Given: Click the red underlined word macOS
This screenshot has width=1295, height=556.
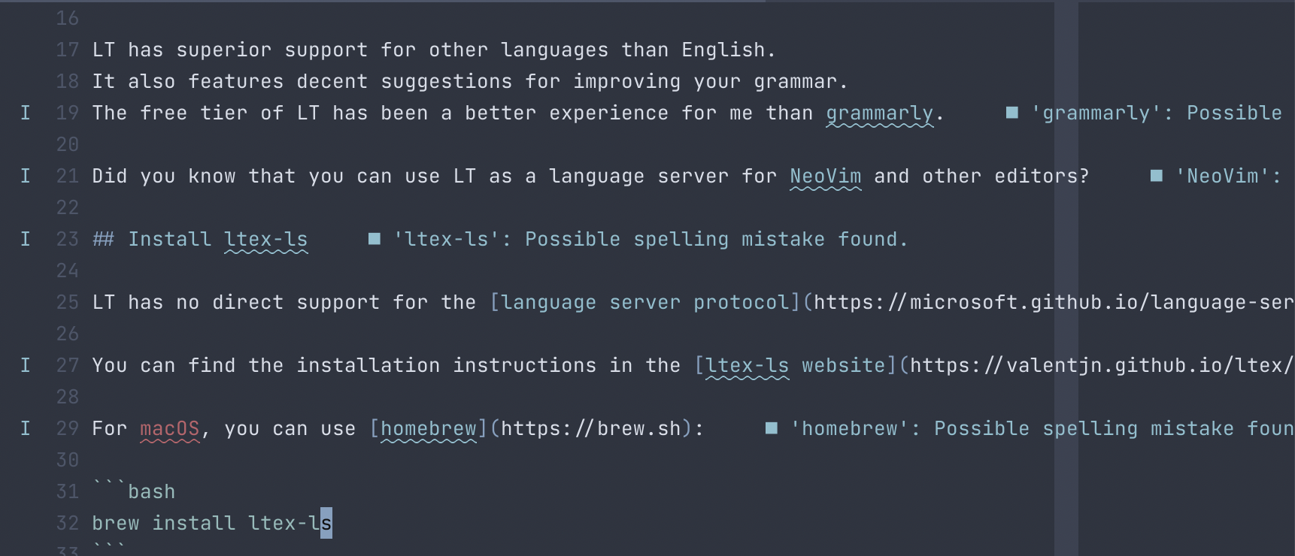Looking at the screenshot, I should point(170,429).
